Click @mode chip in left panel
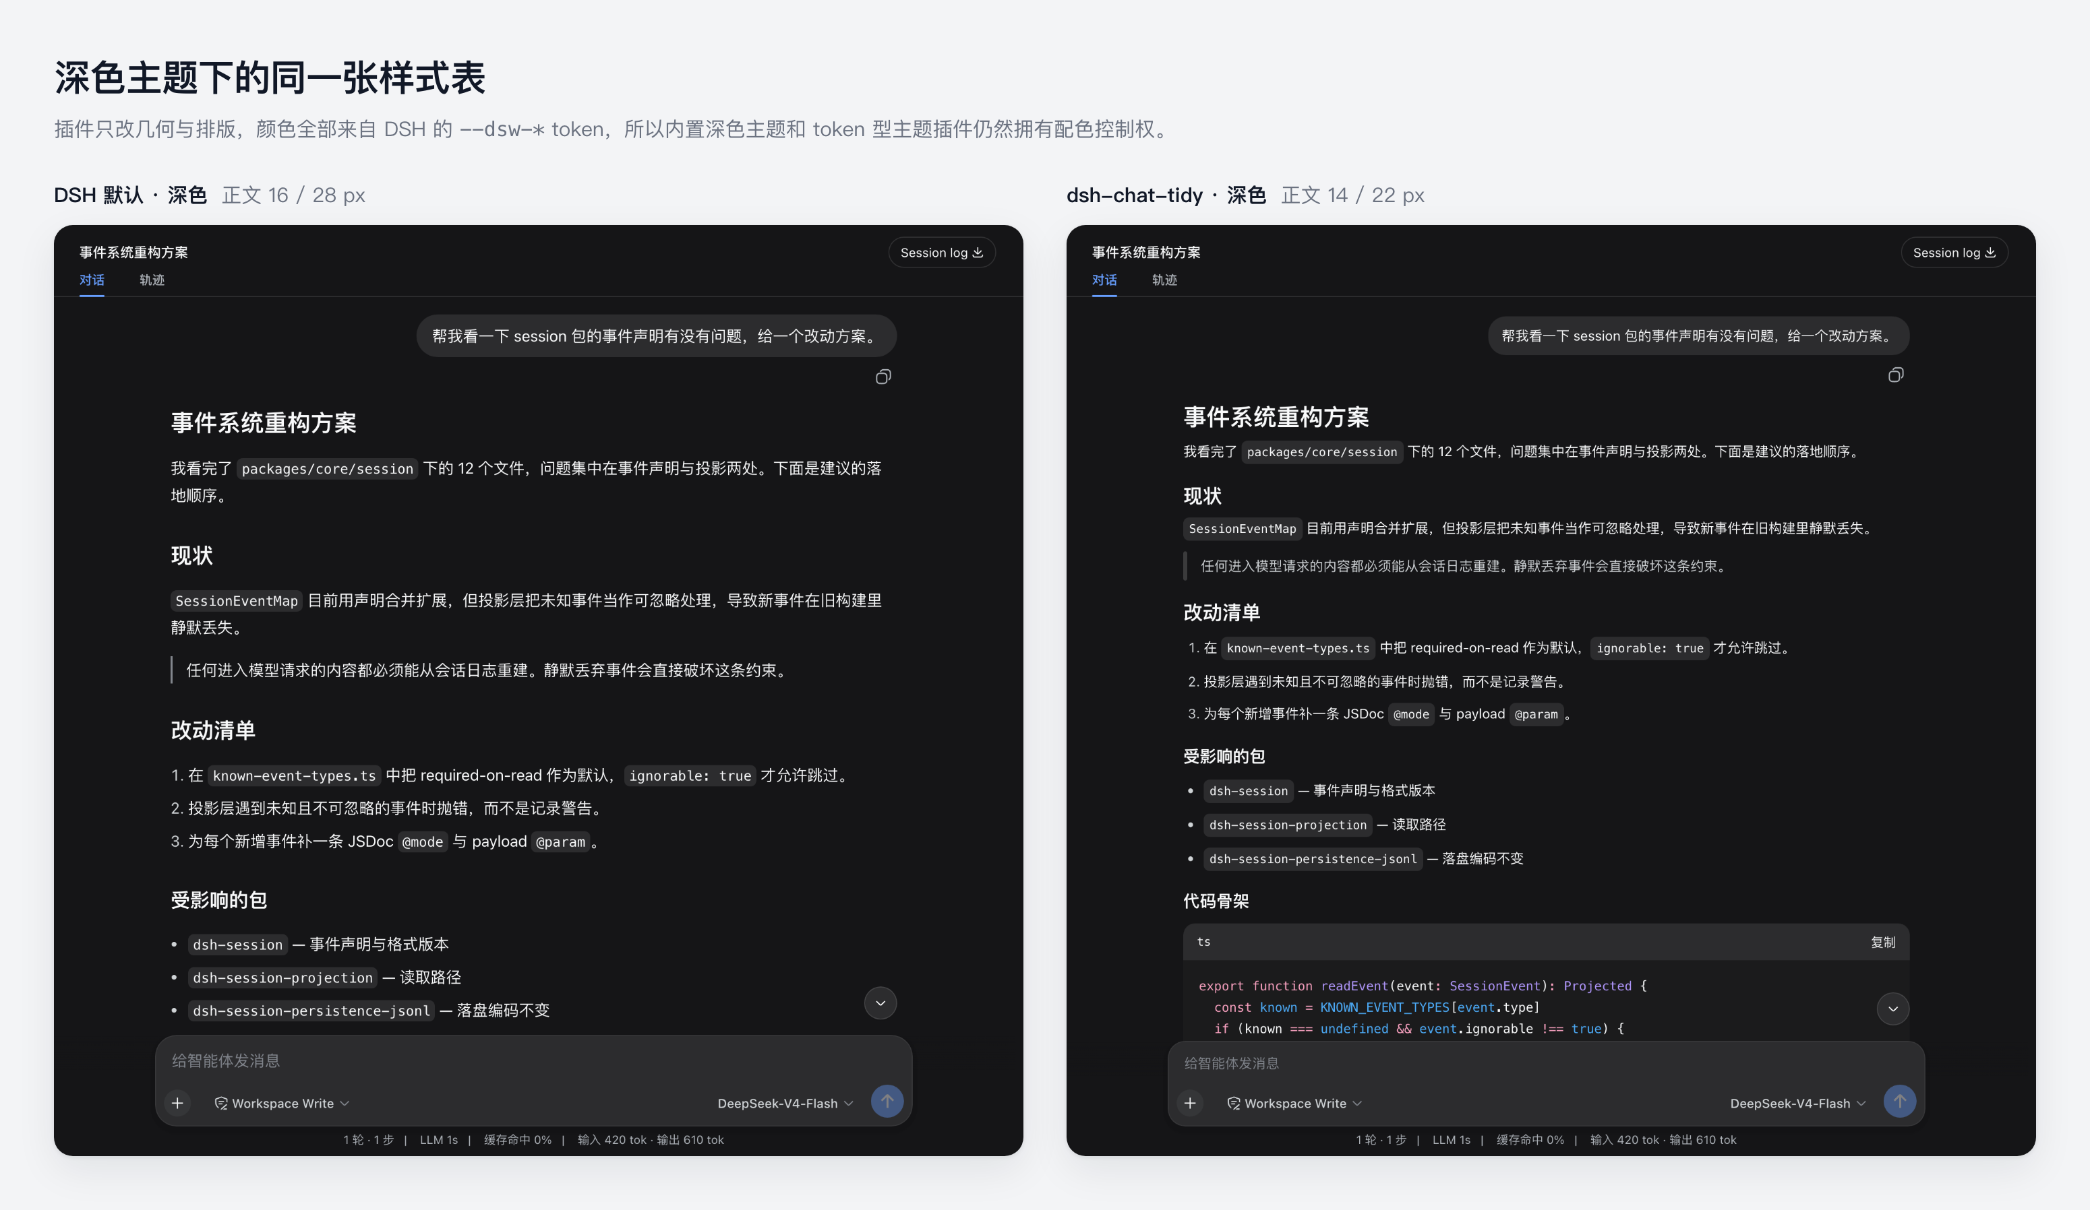This screenshot has width=2090, height=1210. click(423, 842)
